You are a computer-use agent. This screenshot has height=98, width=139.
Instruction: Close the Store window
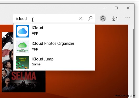pyautogui.click(x=128, y=8)
